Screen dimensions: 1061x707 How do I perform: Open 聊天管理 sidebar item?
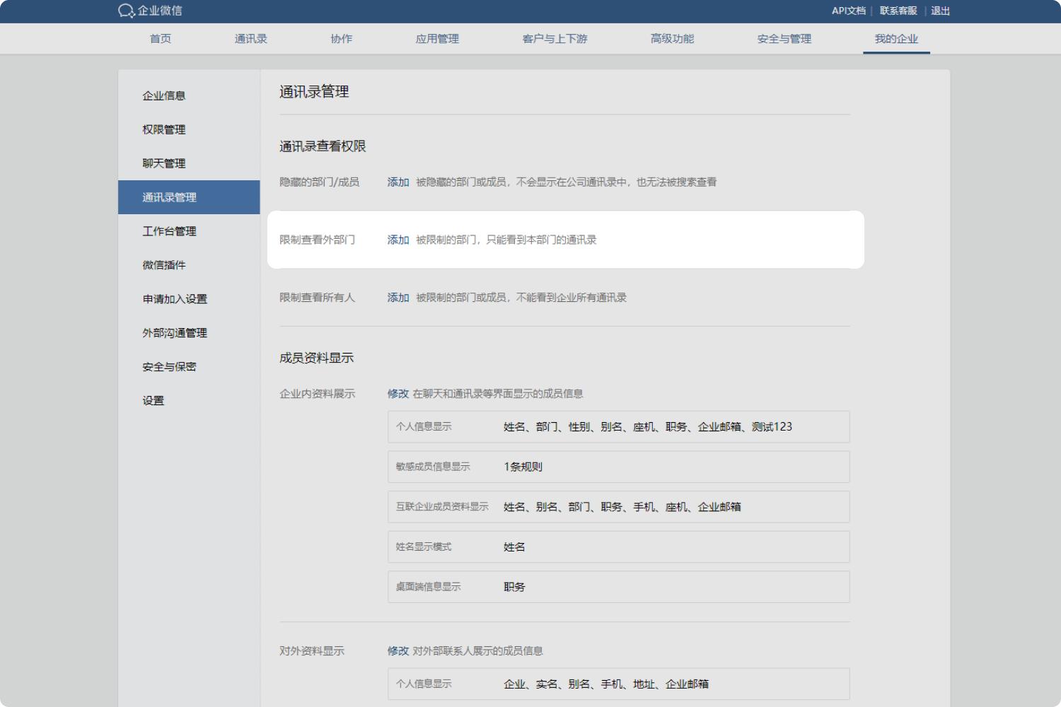pyautogui.click(x=164, y=163)
